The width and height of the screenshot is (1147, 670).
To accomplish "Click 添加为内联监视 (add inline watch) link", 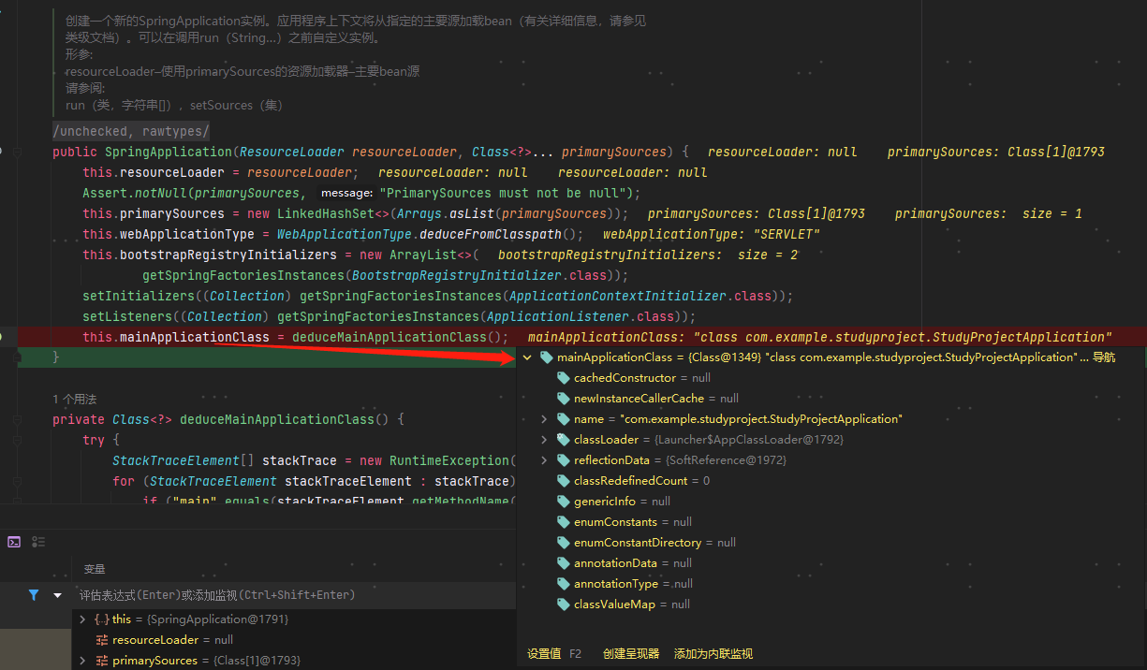I will [x=713, y=654].
